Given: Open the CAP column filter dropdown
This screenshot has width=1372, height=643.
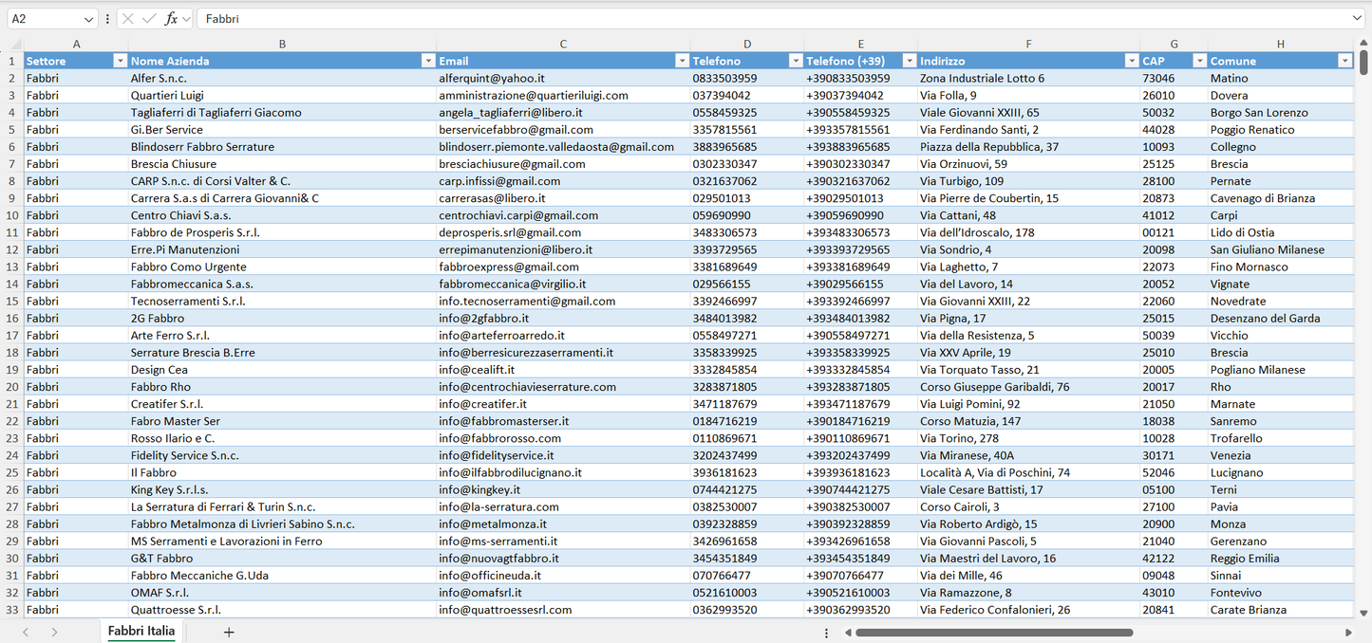Looking at the screenshot, I should [1198, 61].
